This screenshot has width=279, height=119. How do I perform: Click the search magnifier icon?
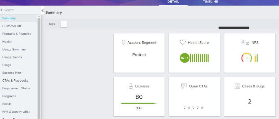pyautogui.click(x=1, y=10)
